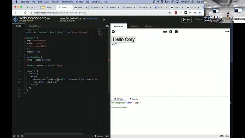The width and height of the screenshot is (245, 138).
Task: Open the Window menu
Action: click(96, 2)
